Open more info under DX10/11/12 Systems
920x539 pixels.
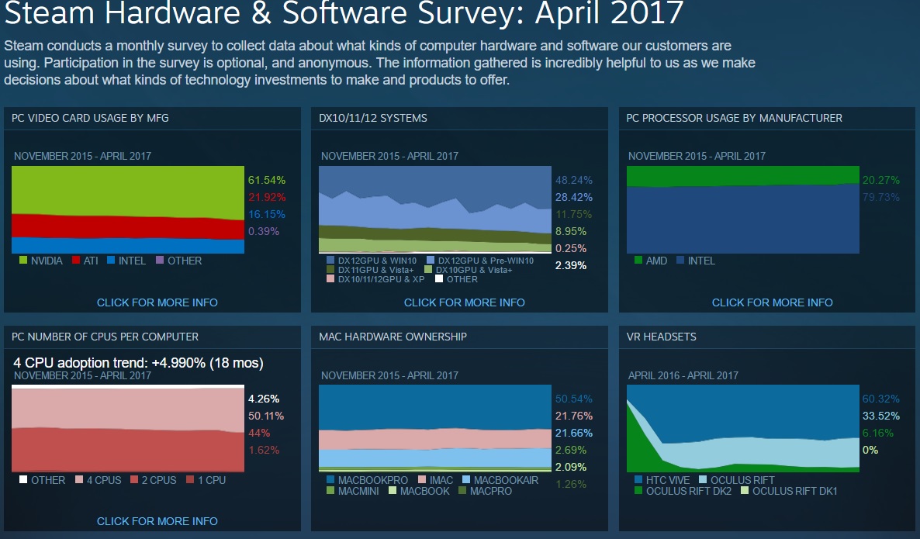(x=464, y=302)
